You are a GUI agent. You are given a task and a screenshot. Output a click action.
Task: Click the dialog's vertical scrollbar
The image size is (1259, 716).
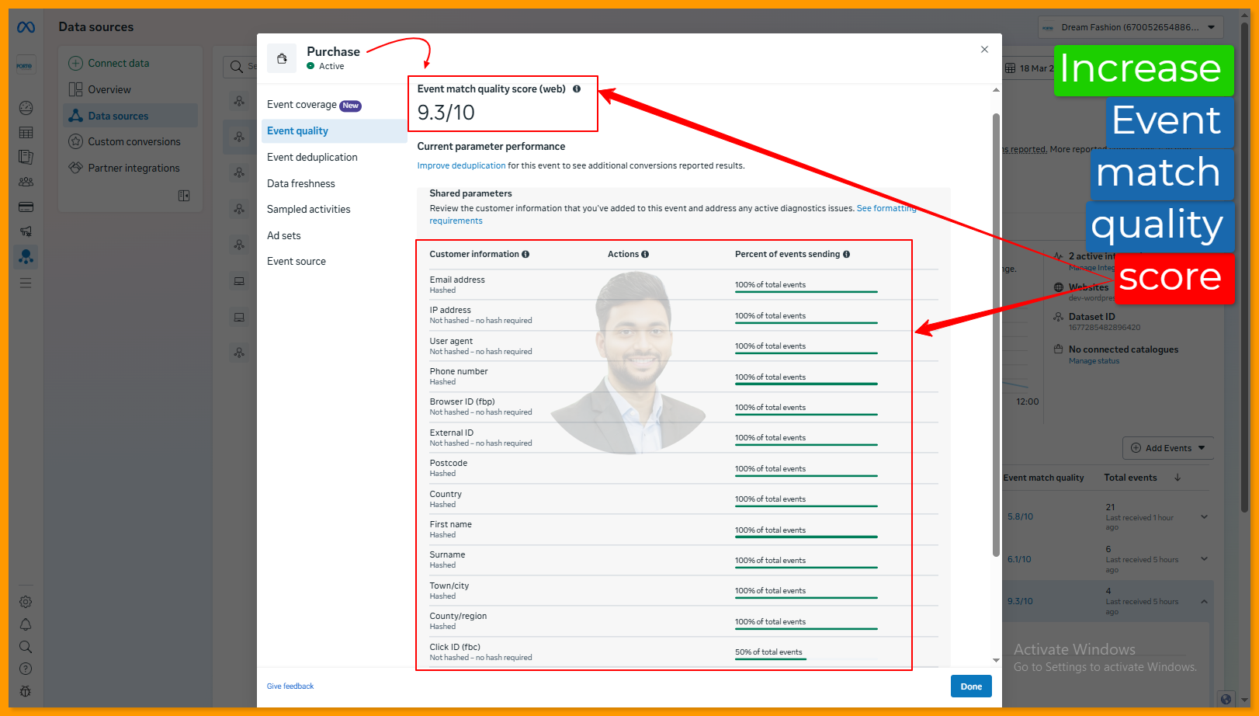[996, 334]
